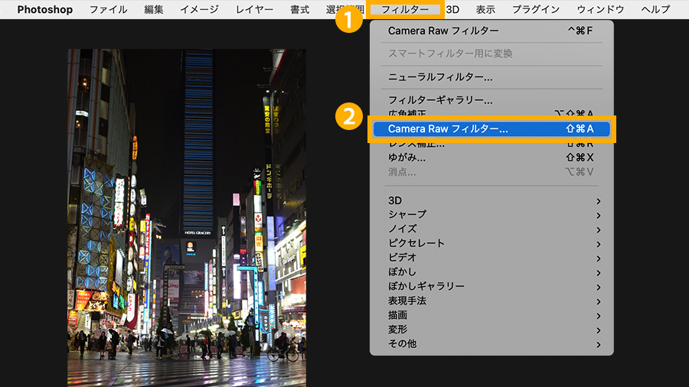Expand the ぼかし submenu
The height and width of the screenshot is (387, 689).
click(491, 272)
